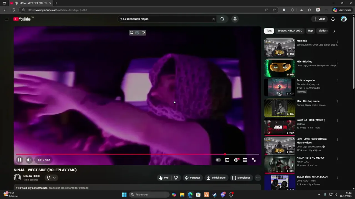355x199 pixels.
Task: Open the Mon mix thumbnail
Action: point(280,48)
